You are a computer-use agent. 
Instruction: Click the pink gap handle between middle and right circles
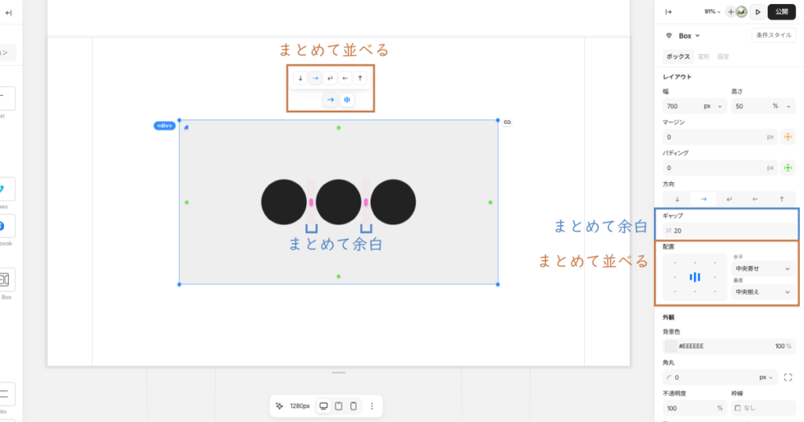[366, 202]
